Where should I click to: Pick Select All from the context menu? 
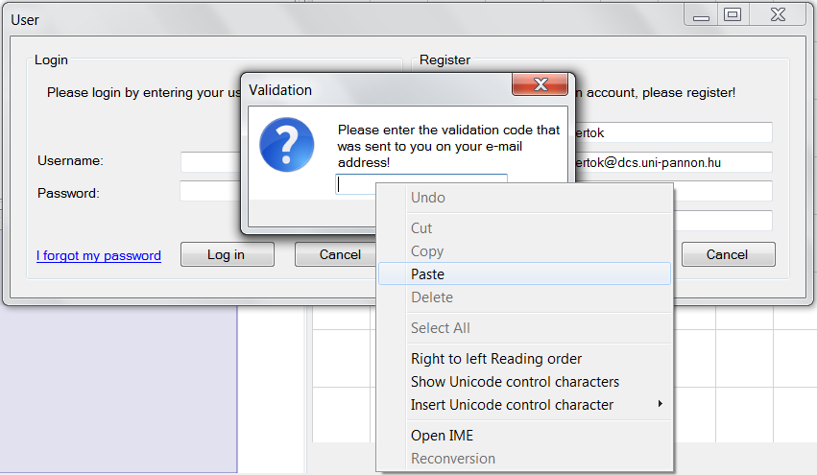pos(440,328)
